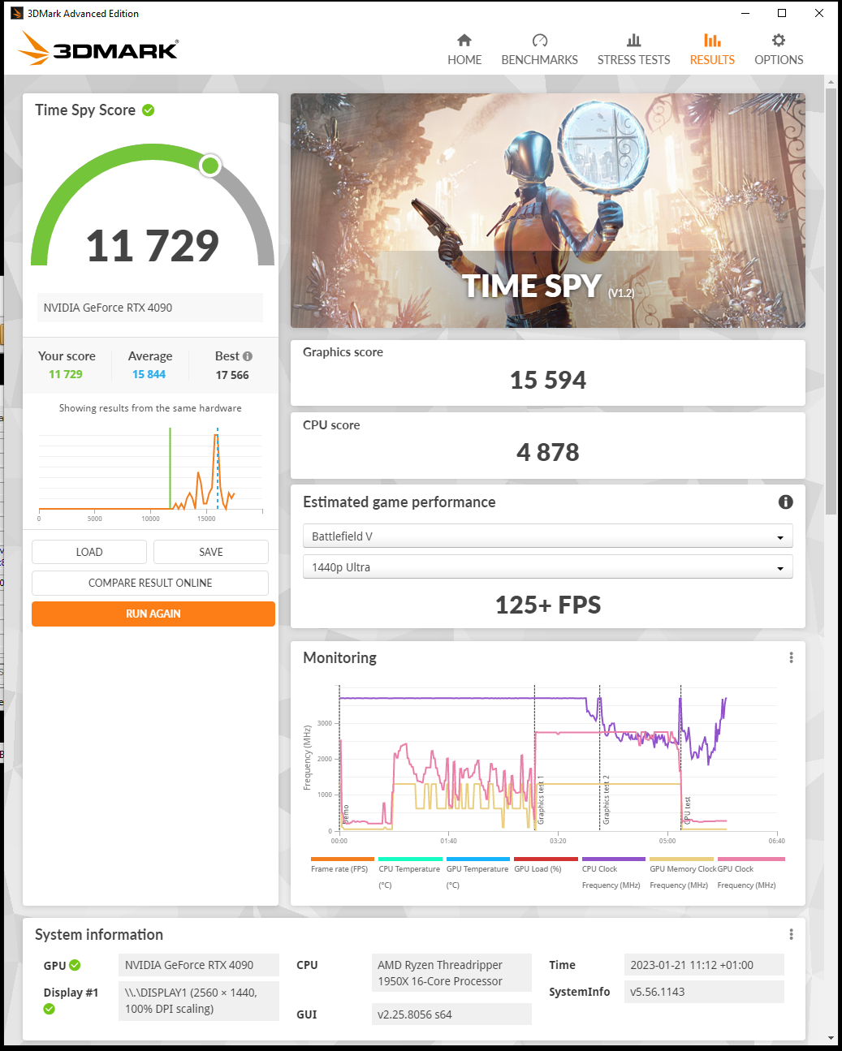Click the Graphics test 1 marker in Monitoring
Screen dimensions: 842x1051
(x=541, y=799)
